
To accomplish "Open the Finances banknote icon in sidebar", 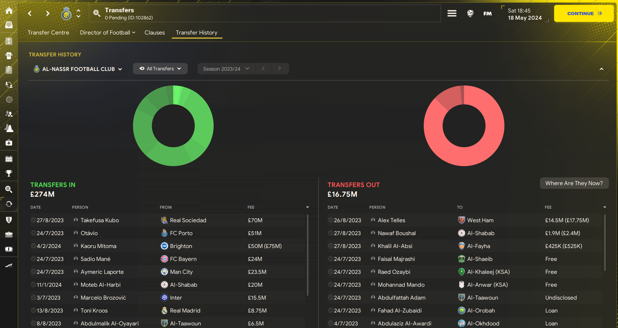I will (9, 249).
